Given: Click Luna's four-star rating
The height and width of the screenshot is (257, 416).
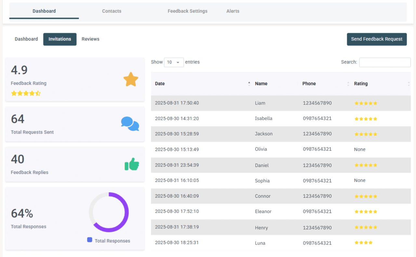Looking at the screenshot, I should click(x=364, y=242).
